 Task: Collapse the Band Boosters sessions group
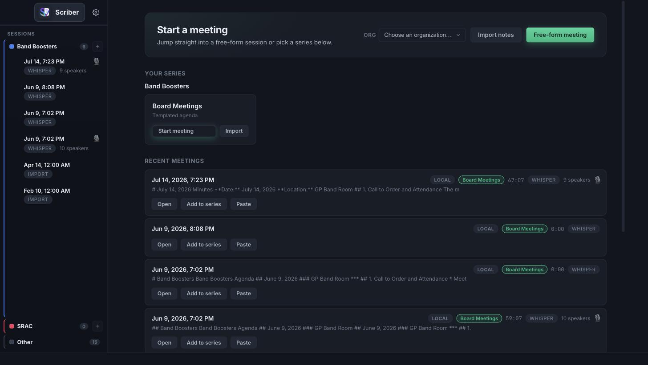[37, 47]
